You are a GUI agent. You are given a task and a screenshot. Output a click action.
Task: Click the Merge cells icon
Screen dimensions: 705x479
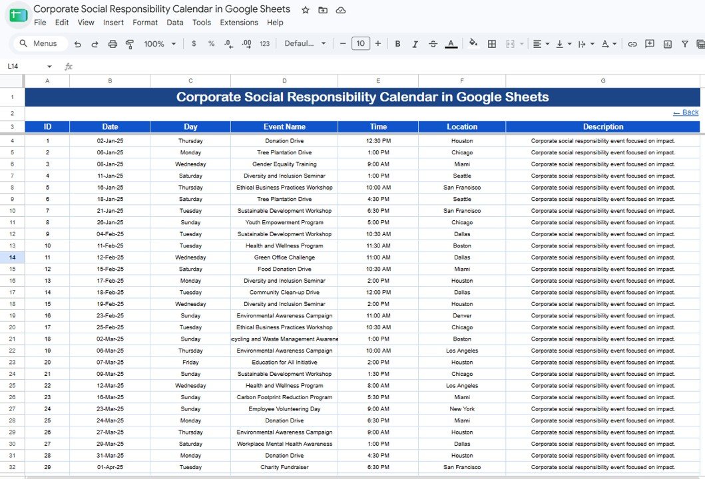[510, 44]
